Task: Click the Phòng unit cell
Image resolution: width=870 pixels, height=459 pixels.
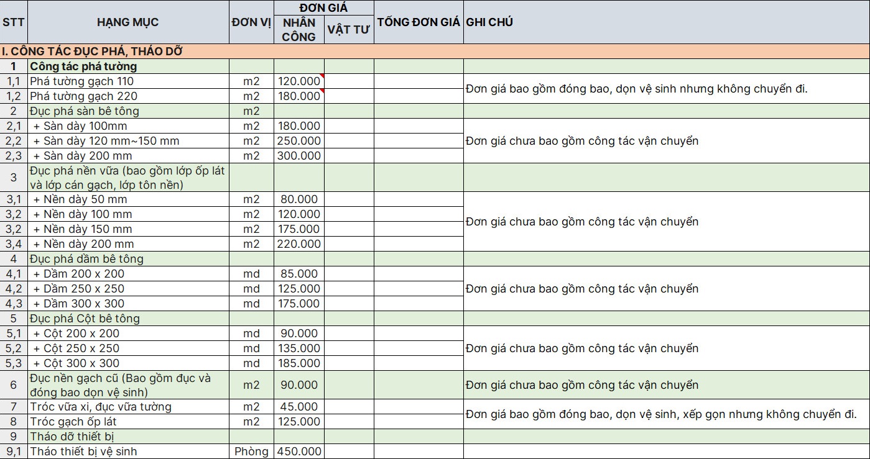Action: pos(251,452)
